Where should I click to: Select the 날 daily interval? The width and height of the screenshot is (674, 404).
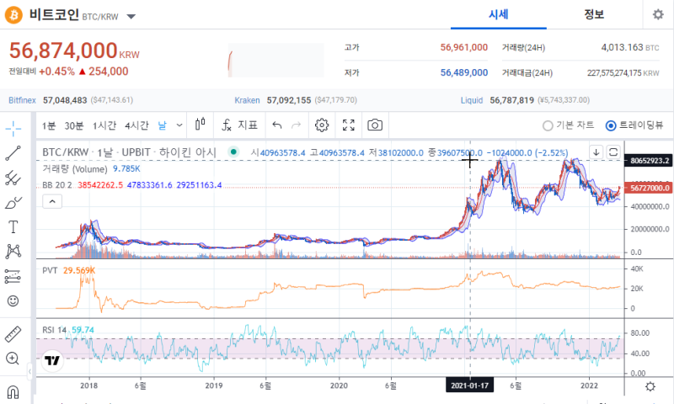pos(162,125)
